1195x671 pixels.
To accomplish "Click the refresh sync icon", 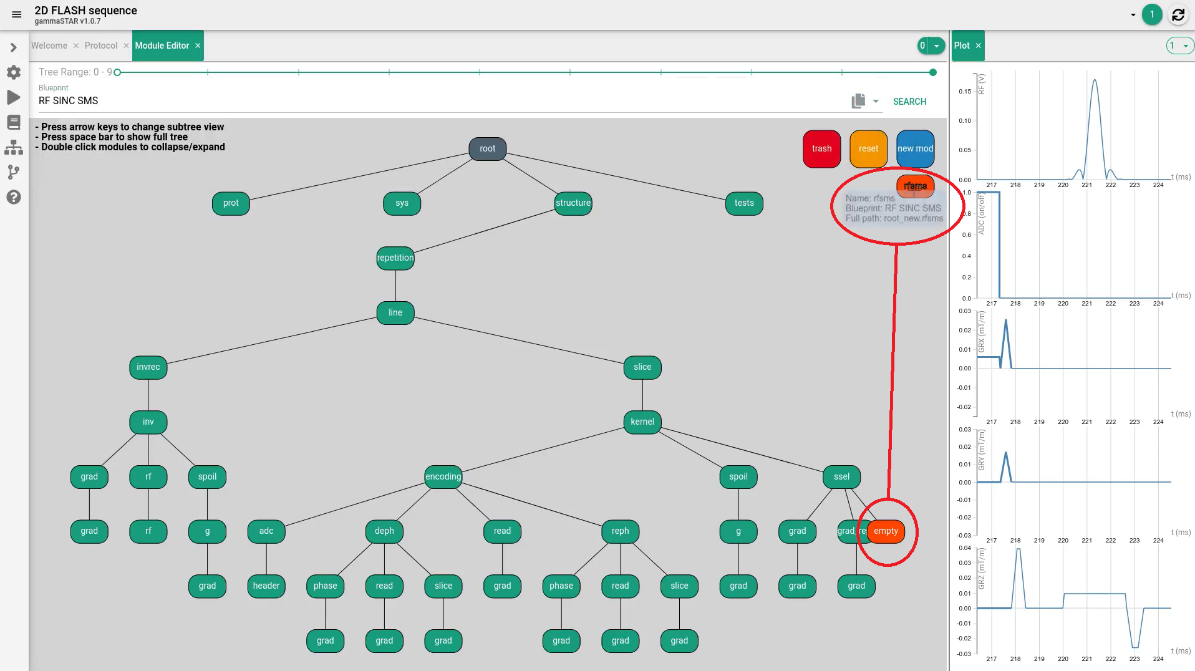I will (x=1178, y=15).
